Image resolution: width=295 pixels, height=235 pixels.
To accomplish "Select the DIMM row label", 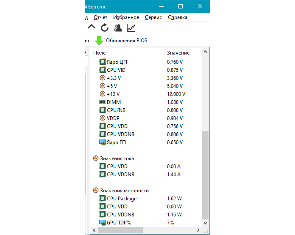I will 114,102.
